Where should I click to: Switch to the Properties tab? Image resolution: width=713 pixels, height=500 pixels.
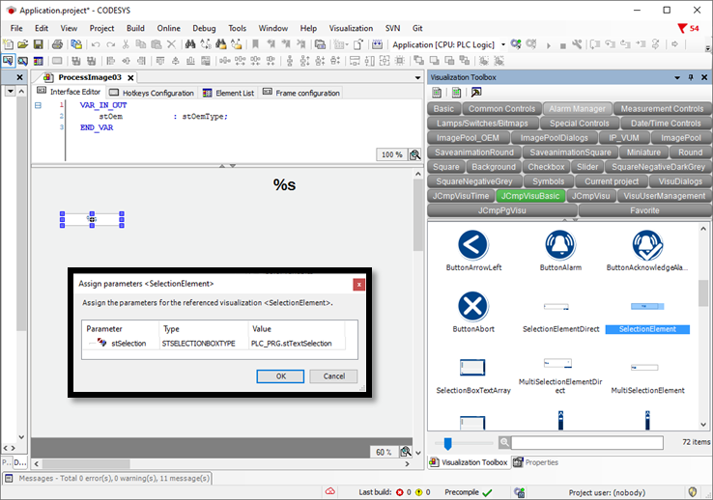[x=536, y=462]
